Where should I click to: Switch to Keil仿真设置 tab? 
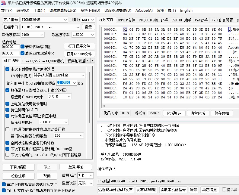222,20
